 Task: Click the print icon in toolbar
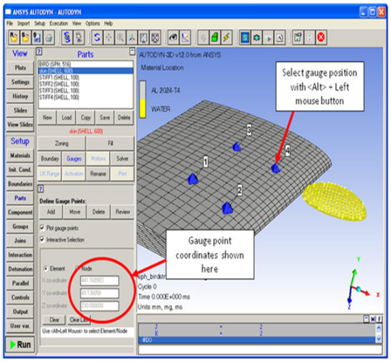click(49, 38)
